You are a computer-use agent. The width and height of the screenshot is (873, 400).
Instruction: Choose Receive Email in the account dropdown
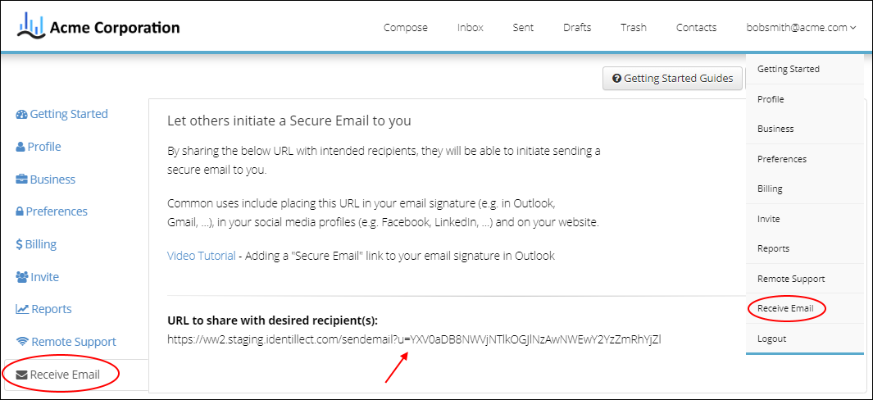pyautogui.click(x=785, y=308)
